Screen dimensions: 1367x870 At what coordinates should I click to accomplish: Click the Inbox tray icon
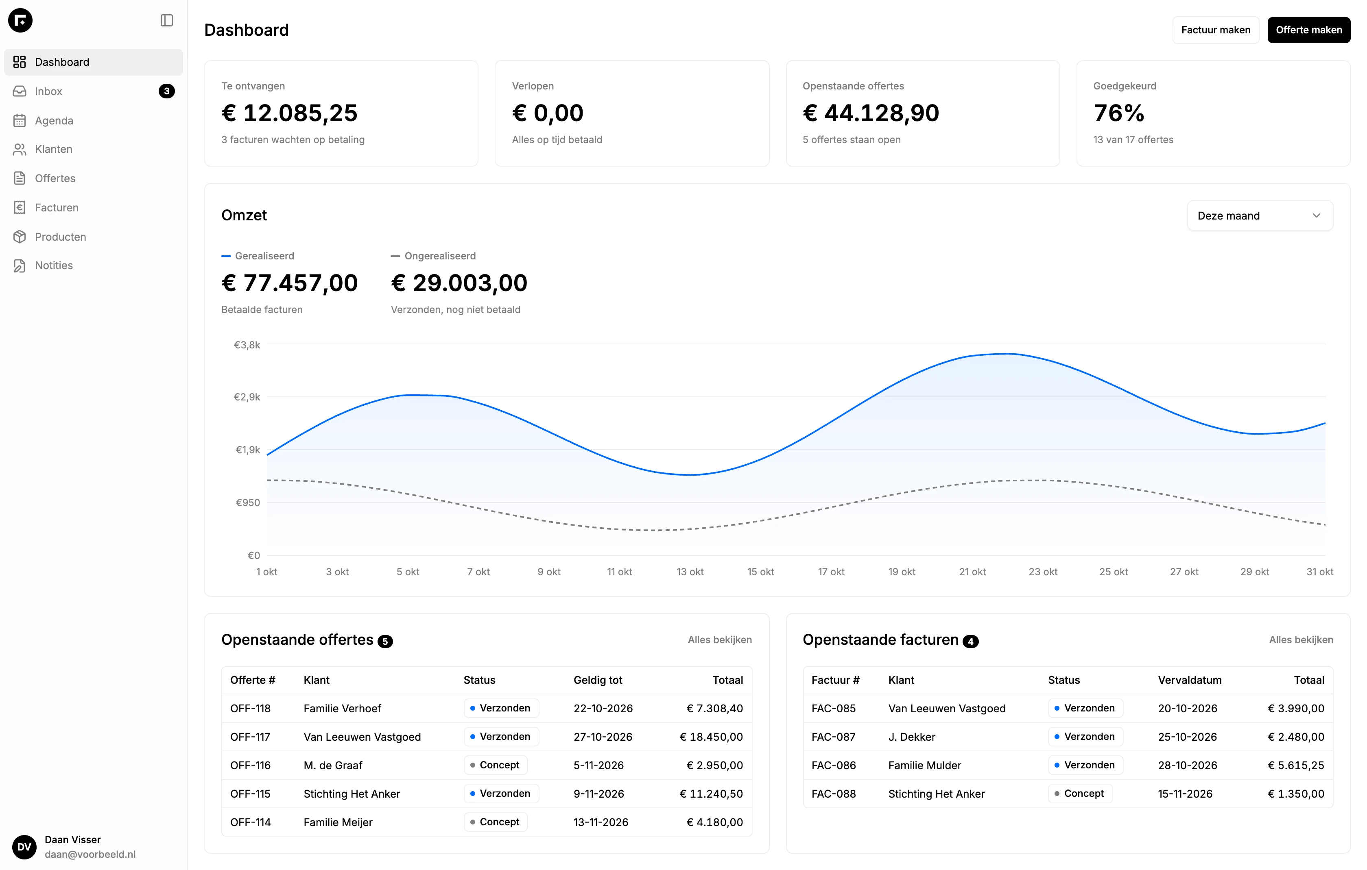click(20, 91)
